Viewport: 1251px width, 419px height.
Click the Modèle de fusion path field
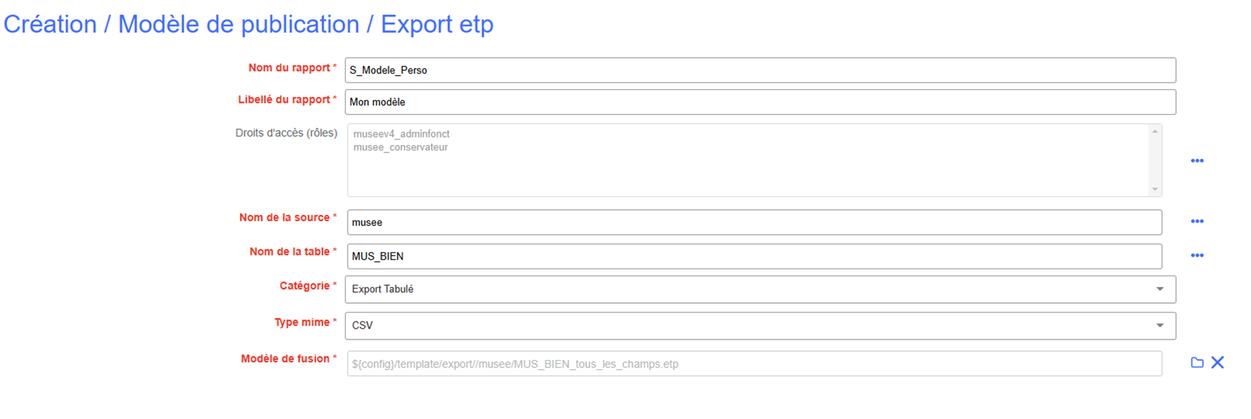coord(754,364)
